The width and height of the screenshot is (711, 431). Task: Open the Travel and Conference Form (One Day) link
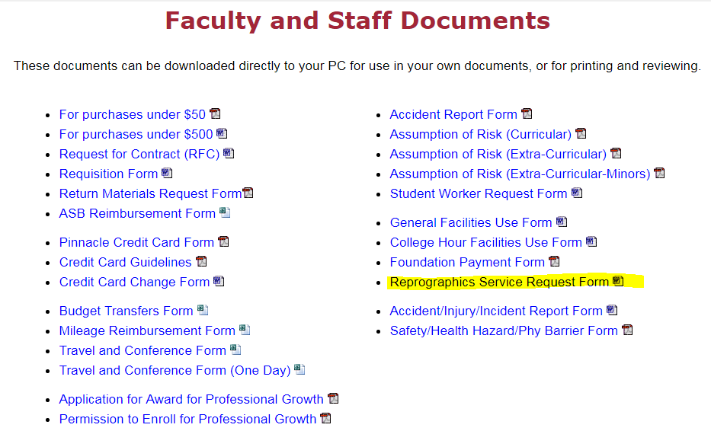[175, 370]
